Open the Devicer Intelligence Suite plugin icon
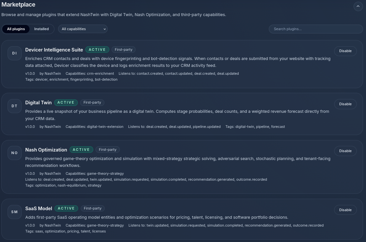This screenshot has height=242, width=366. point(14,53)
